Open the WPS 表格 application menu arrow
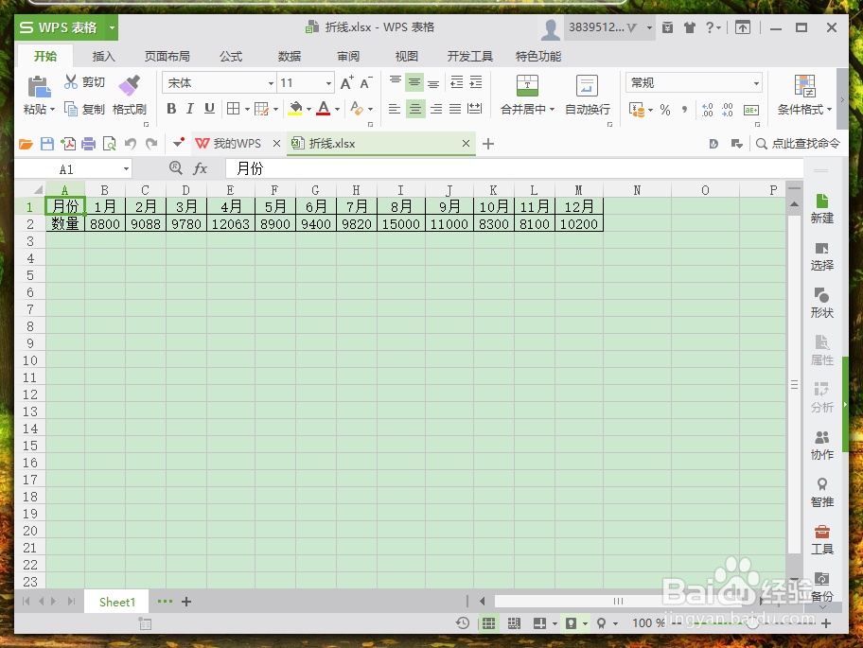 tap(112, 27)
